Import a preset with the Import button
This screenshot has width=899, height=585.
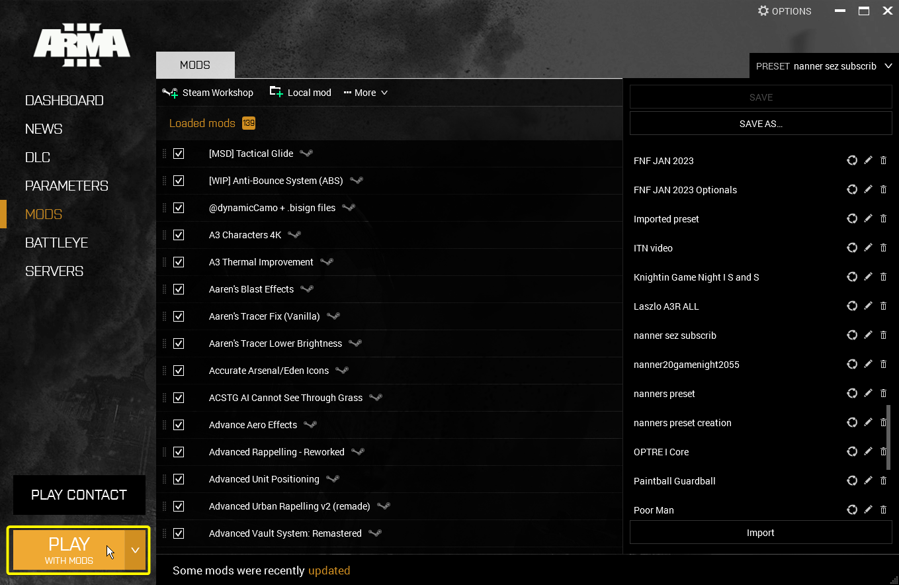[761, 533]
